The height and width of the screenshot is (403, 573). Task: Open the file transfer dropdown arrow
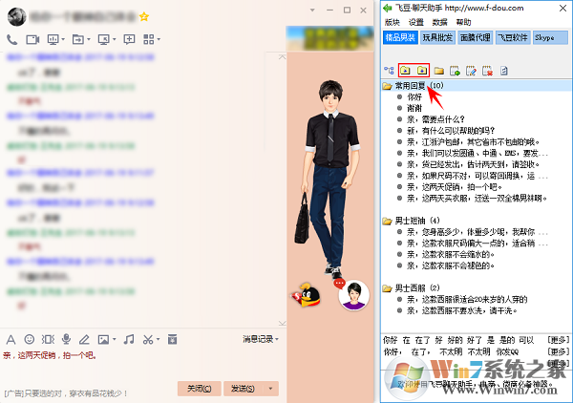tap(89, 39)
